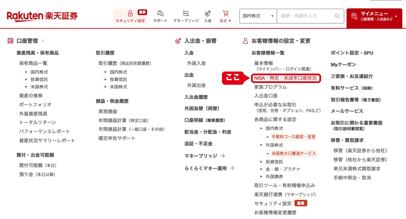Open 入出金履歴
The height and width of the screenshot is (219, 406).
point(196,97)
